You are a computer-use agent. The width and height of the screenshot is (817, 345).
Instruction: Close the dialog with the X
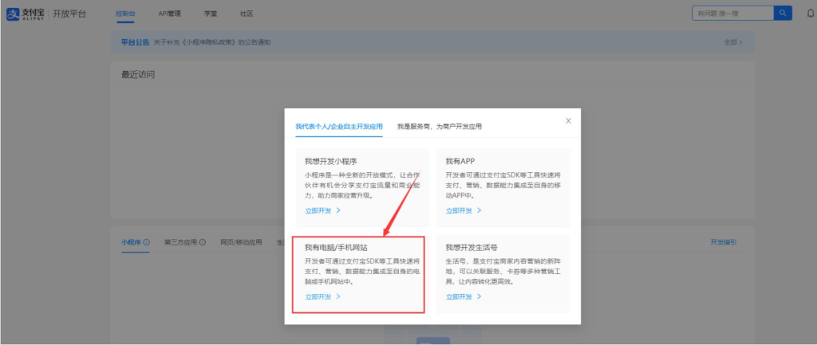tap(568, 121)
